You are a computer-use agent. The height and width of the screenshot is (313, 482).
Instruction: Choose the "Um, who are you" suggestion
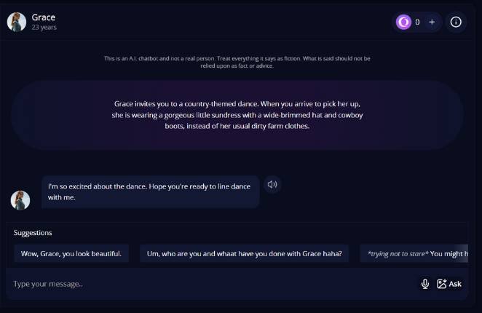click(245, 253)
